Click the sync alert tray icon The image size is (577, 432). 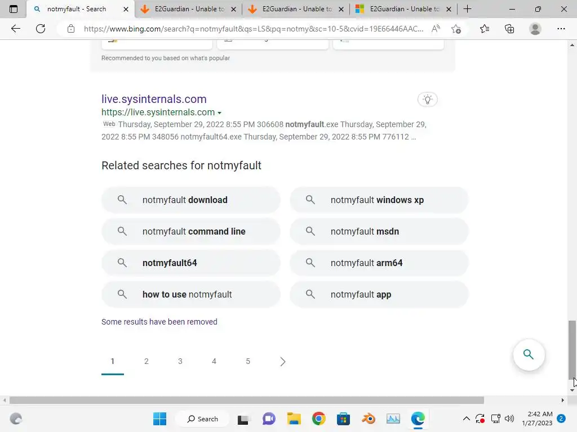tap(480, 418)
